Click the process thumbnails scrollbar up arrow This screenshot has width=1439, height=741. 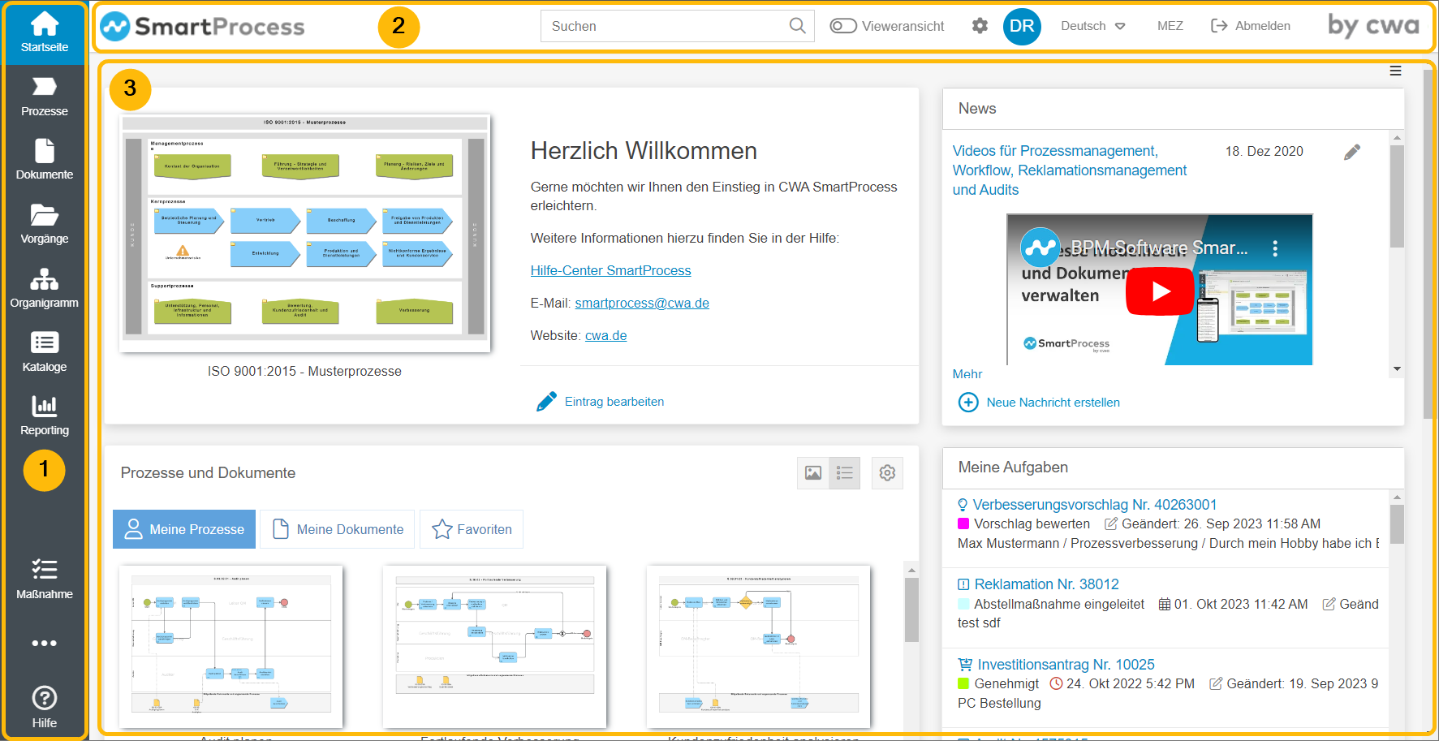tap(911, 571)
